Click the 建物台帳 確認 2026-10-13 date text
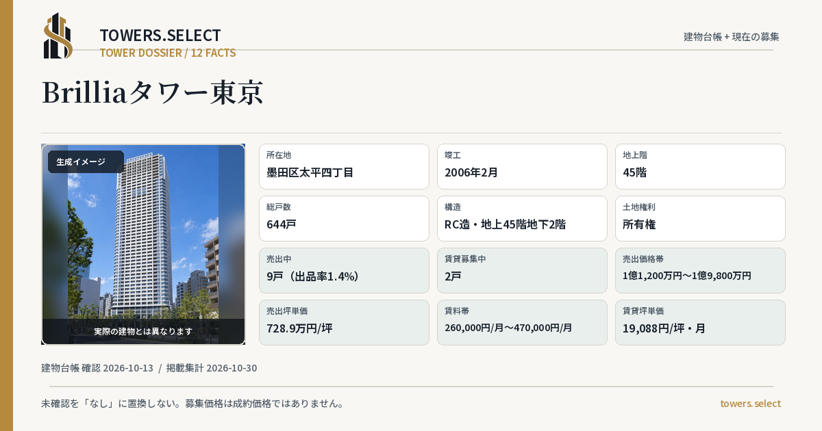This screenshot has height=431, width=822. pos(97,368)
